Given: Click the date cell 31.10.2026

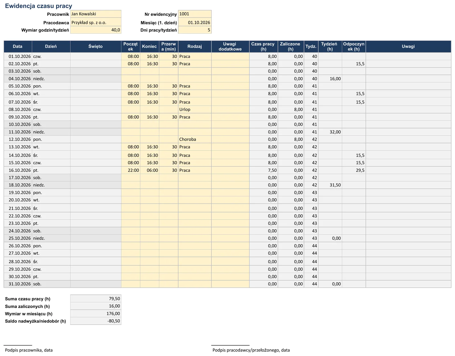Looking at the screenshot, I should click(18, 284).
